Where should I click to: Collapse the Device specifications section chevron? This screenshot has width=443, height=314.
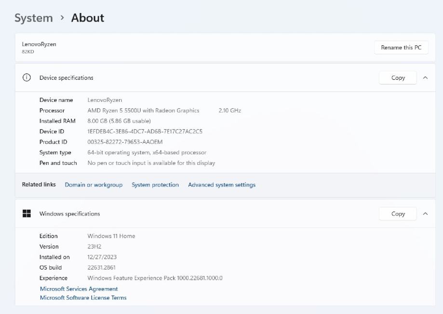(425, 77)
